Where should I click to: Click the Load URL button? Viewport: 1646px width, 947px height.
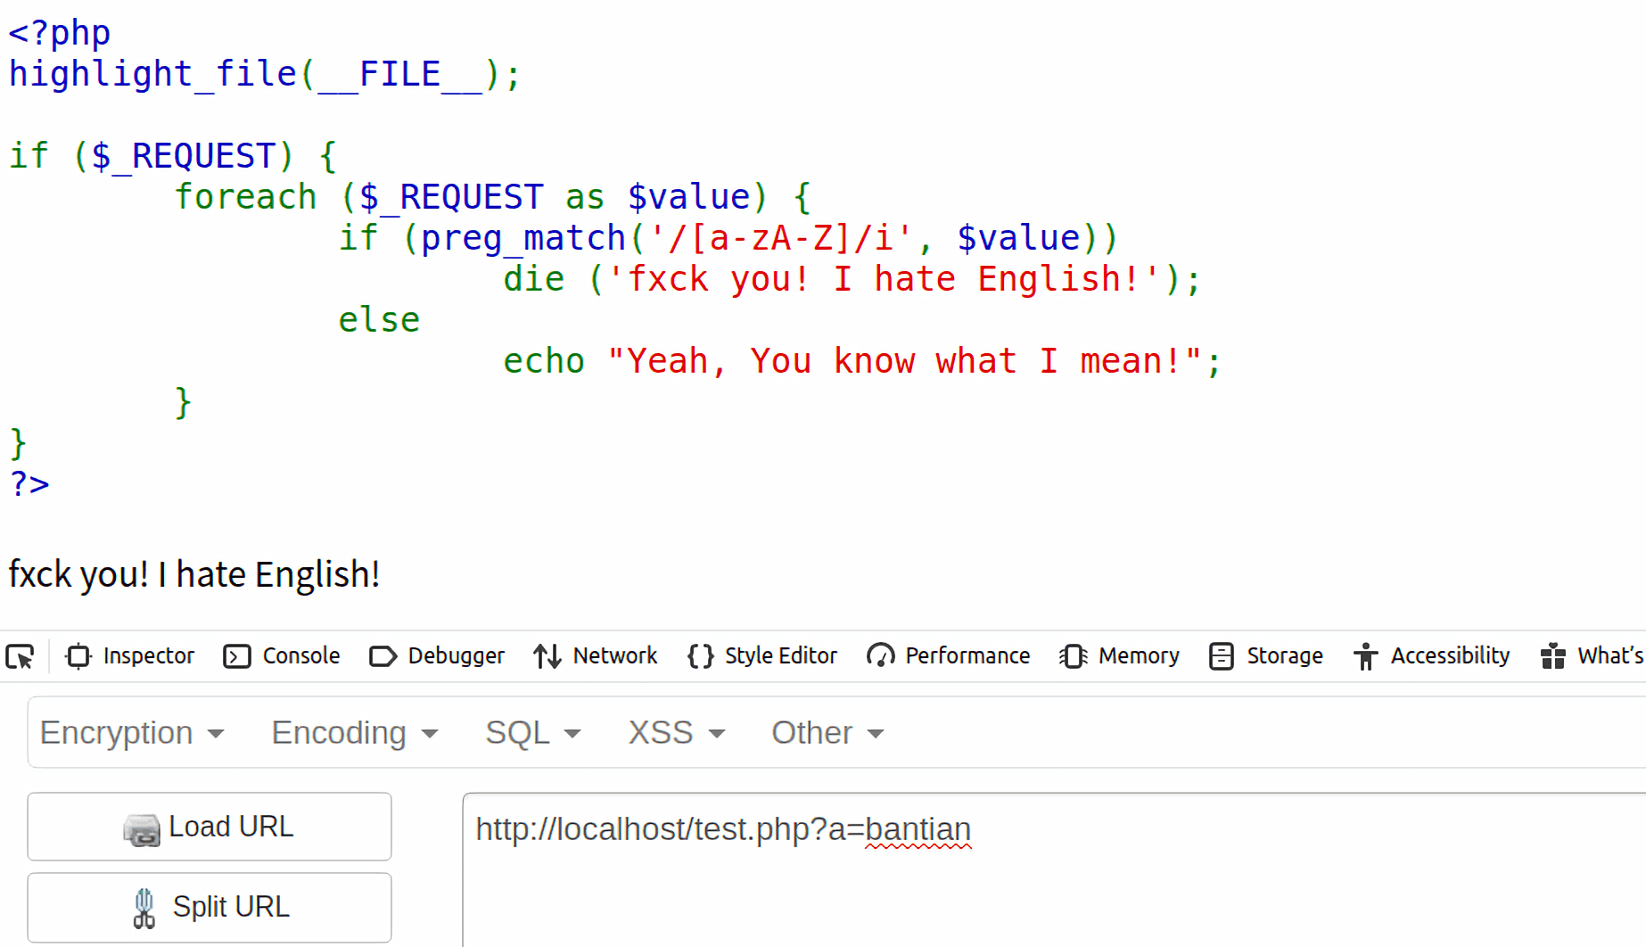point(210,827)
